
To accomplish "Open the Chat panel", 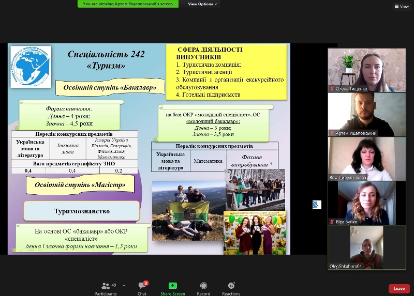I will (142, 287).
